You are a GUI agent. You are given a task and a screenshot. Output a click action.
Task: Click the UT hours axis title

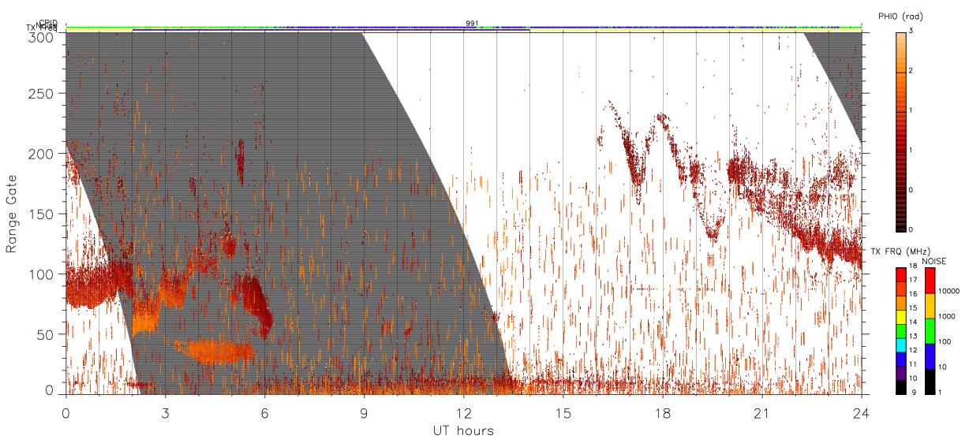(x=463, y=430)
